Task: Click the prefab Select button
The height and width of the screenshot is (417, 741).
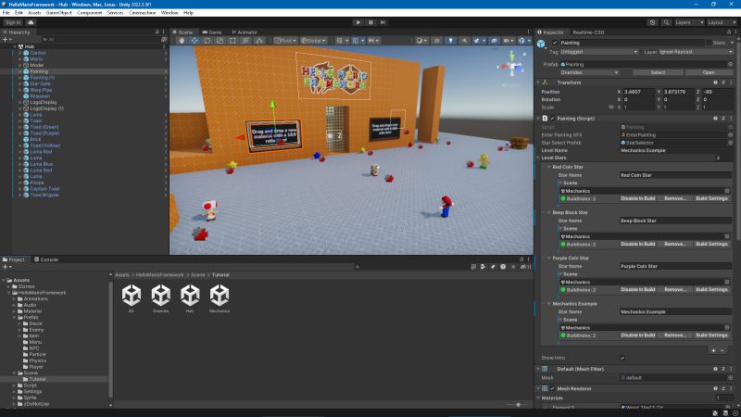Action: [658, 73]
